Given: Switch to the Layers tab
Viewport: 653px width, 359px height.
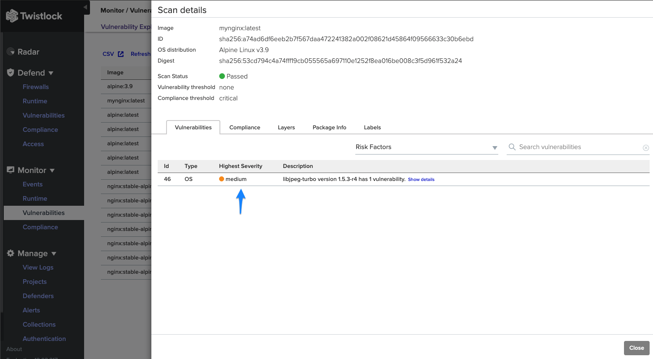Looking at the screenshot, I should pyautogui.click(x=286, y=127).
